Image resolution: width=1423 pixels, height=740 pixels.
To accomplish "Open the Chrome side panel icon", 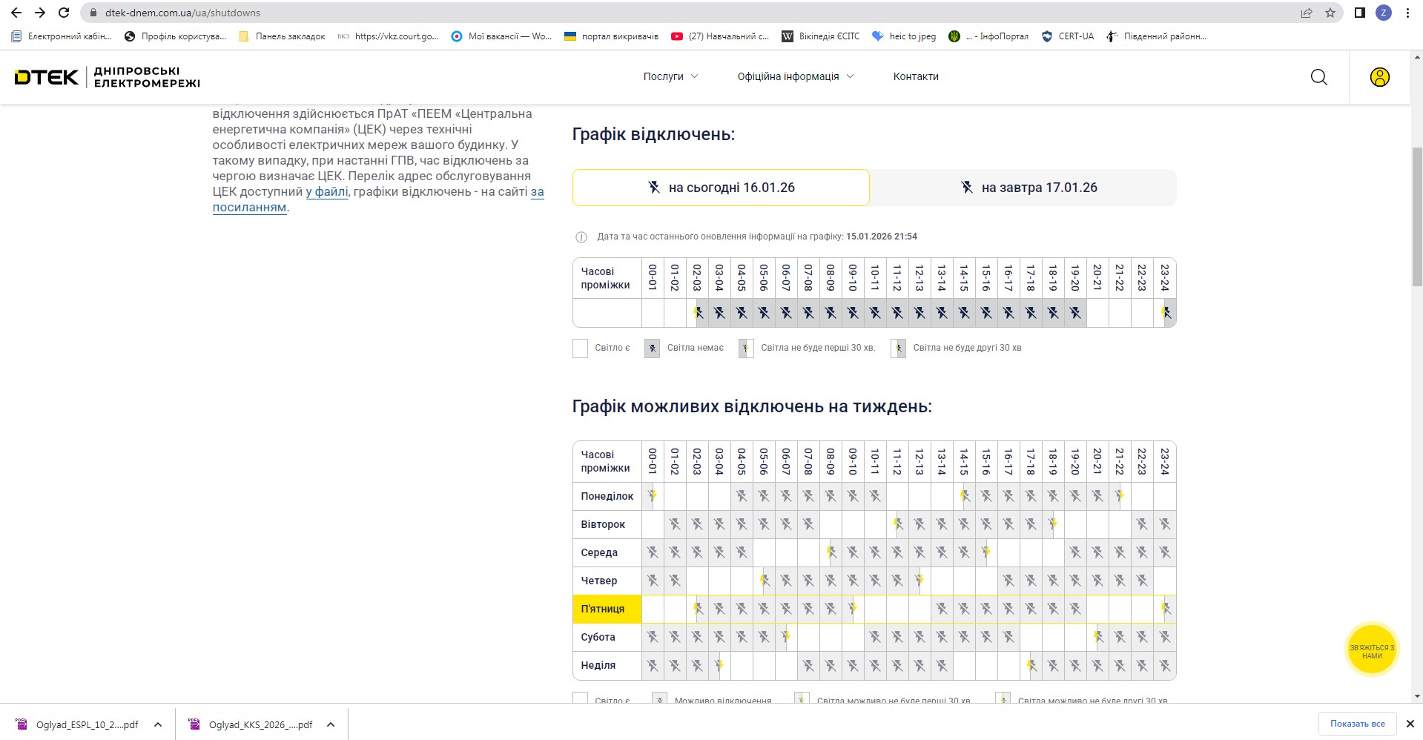I will pyautogui.click(x=1359, y=13).
